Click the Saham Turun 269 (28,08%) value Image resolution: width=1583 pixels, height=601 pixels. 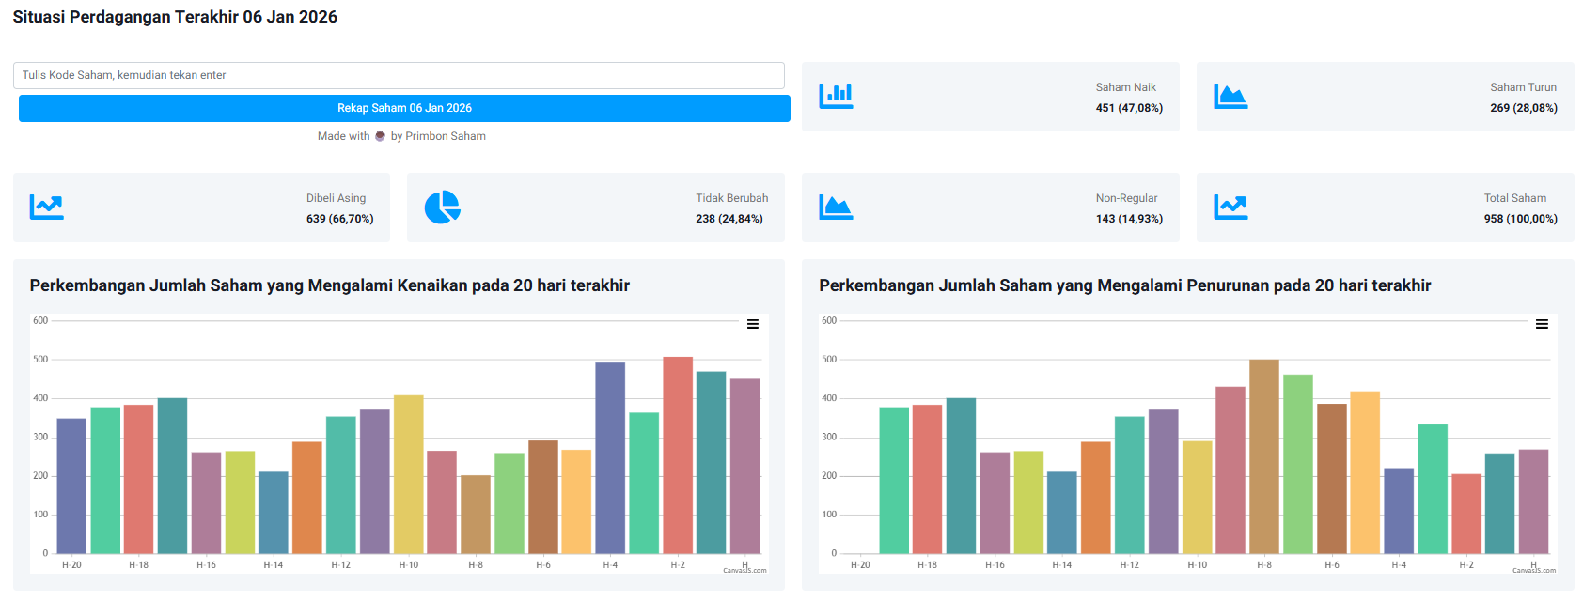[1523, 108]
